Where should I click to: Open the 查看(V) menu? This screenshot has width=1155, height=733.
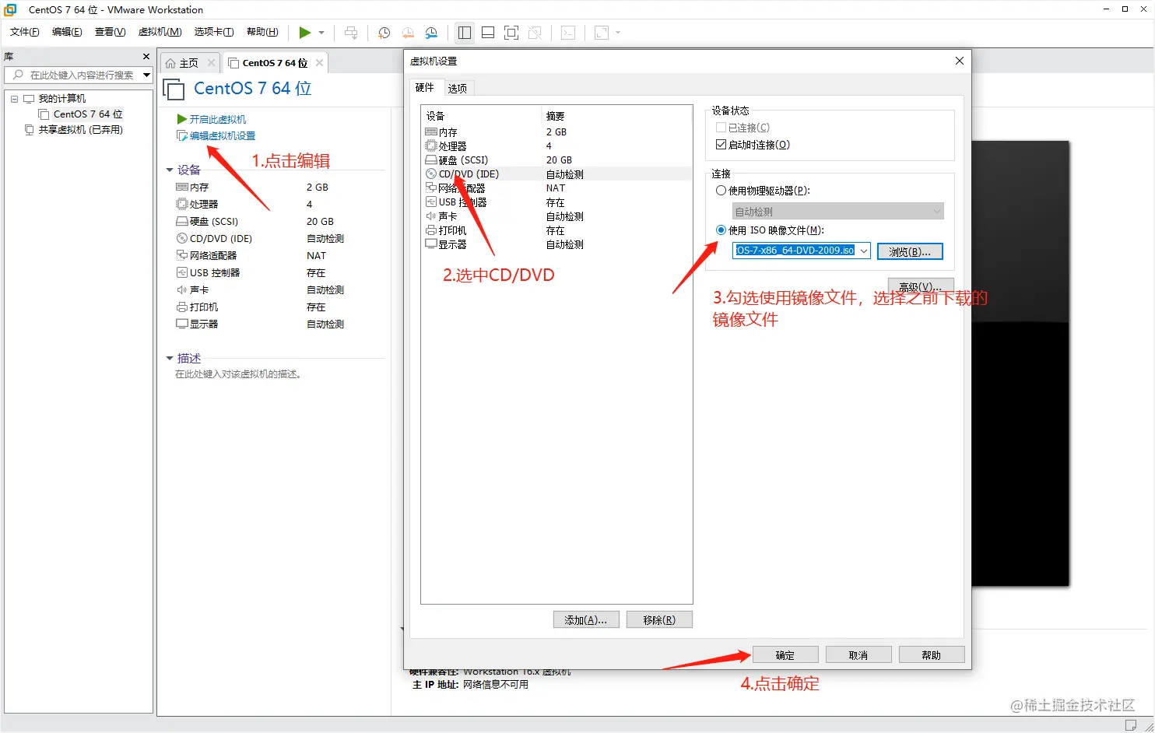tap(110, 32)
